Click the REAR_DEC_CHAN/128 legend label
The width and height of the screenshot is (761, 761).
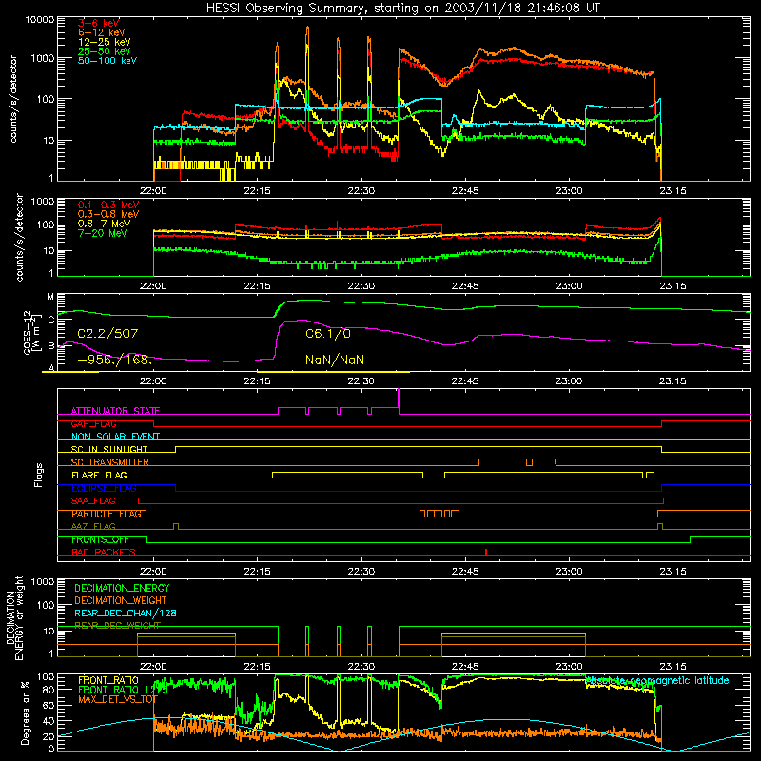(x=126, y=613)
